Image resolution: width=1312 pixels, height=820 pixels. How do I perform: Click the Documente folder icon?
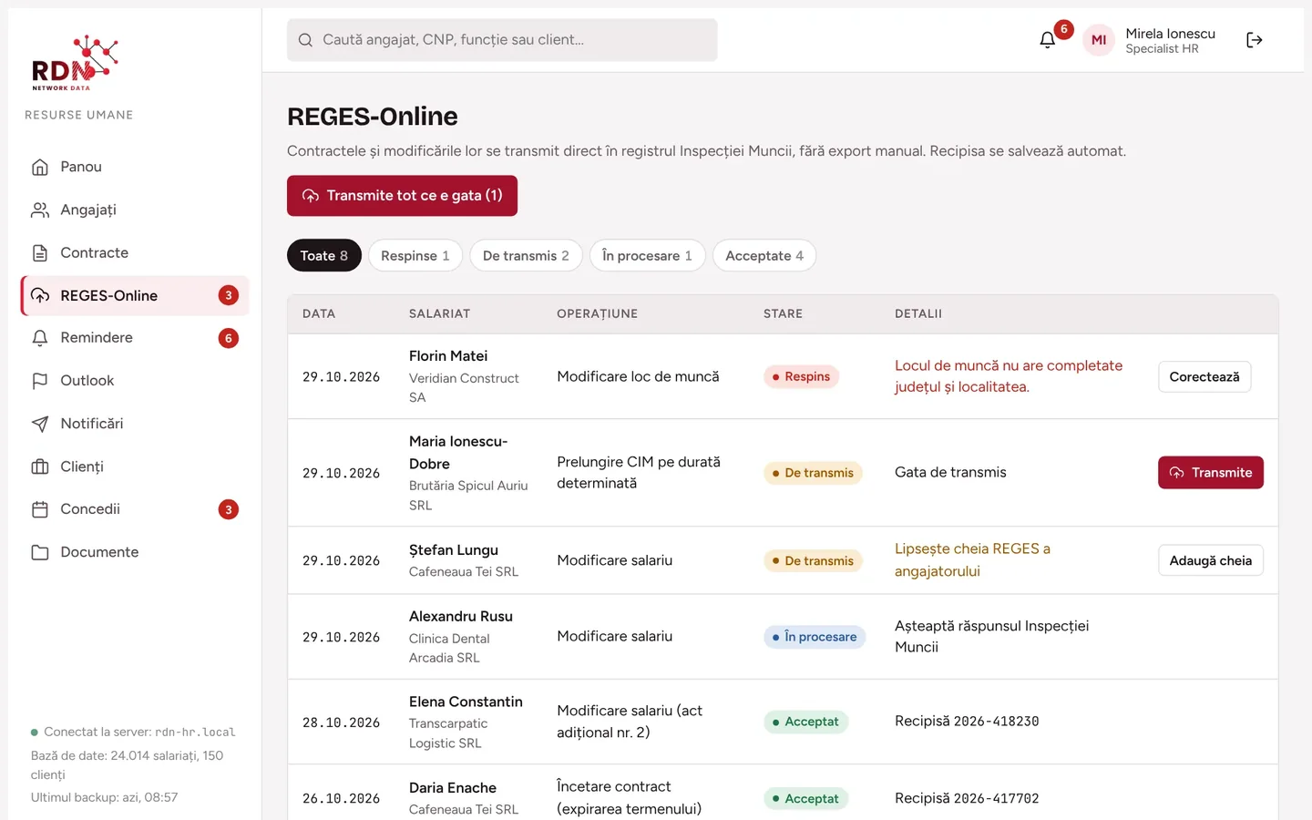pos(40,552)
